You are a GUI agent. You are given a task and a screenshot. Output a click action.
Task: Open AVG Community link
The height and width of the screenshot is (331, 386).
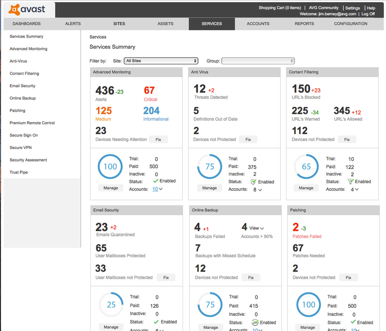click(324, 8)
